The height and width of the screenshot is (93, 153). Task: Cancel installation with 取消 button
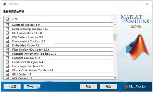click(x=88, y=87)
